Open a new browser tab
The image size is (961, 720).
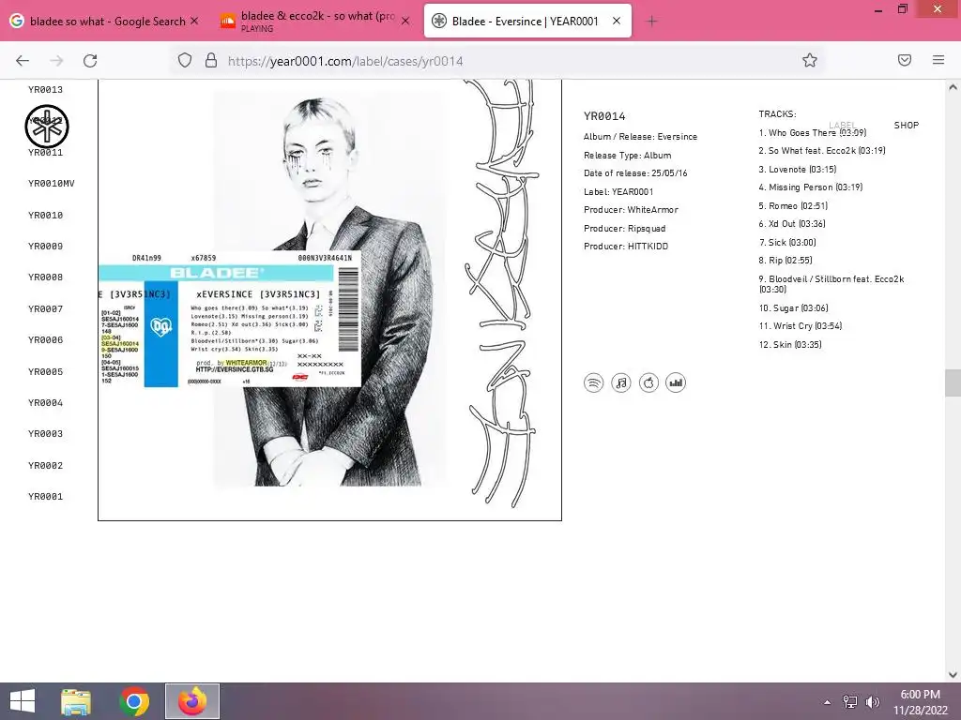(651, 22)
